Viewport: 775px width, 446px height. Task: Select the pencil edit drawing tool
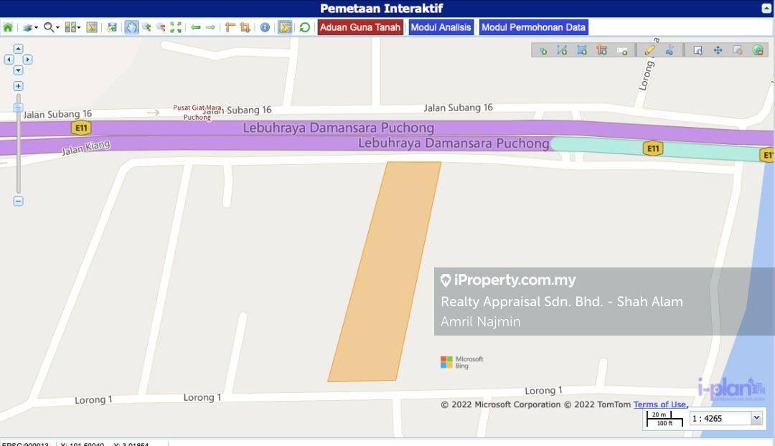tap(649, 49)
